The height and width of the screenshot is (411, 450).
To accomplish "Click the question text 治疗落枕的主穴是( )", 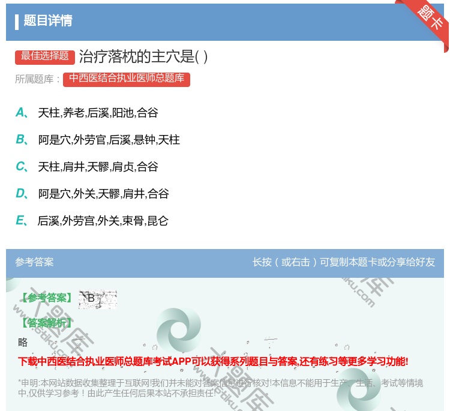I will pyautogui.click(x=143, y=56).
